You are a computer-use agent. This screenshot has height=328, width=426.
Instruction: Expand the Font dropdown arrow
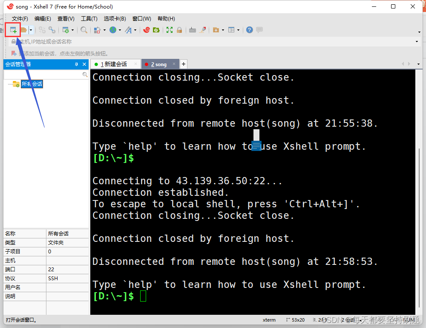(x=135, y=30)
